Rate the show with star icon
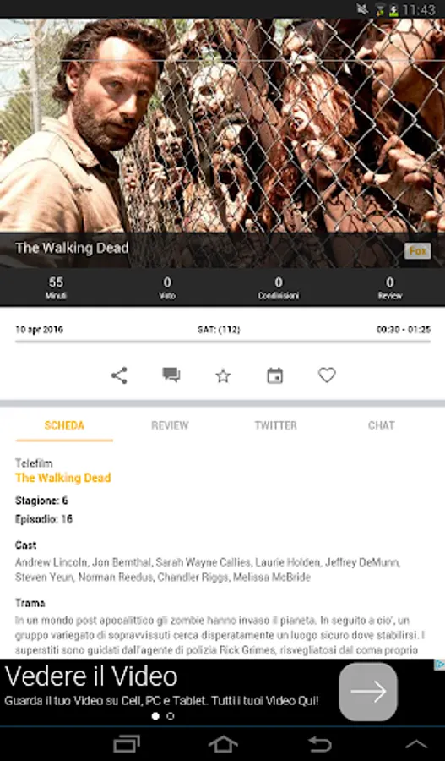Image resolution: width=445 pixels, height=761 pixels. coord(223,375)
